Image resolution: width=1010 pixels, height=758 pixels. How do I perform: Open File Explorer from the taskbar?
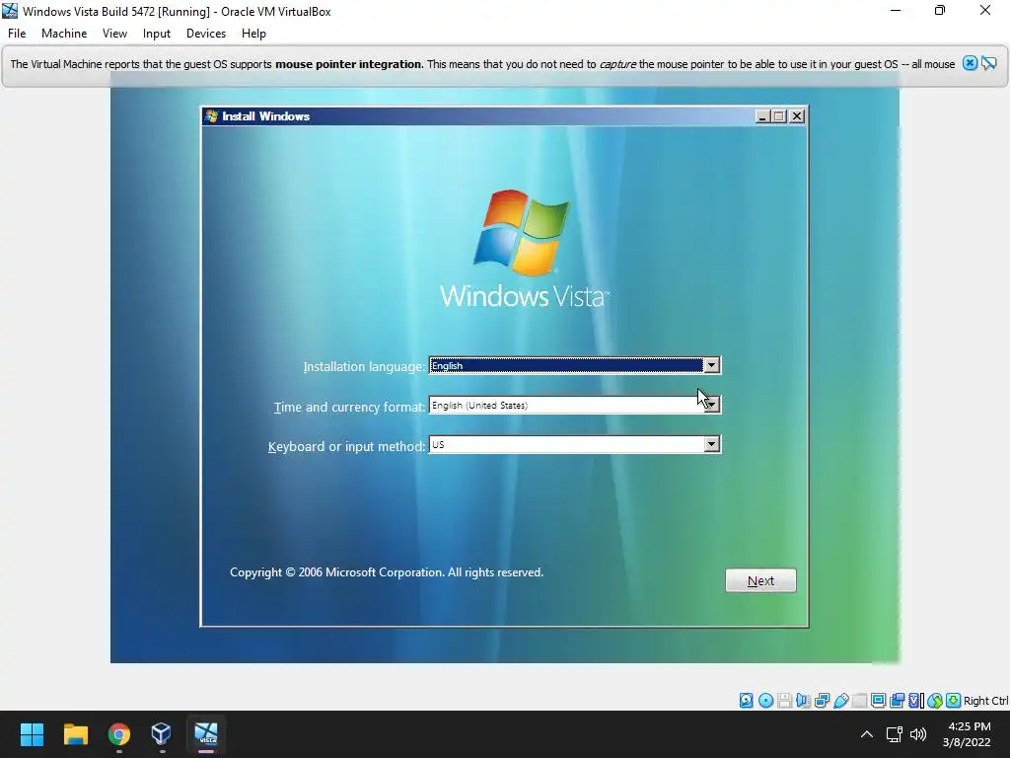click(75, 734)
